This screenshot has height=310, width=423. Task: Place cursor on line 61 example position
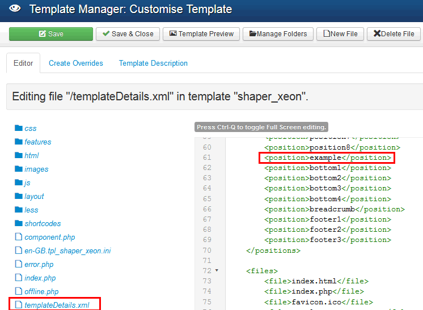327,158
